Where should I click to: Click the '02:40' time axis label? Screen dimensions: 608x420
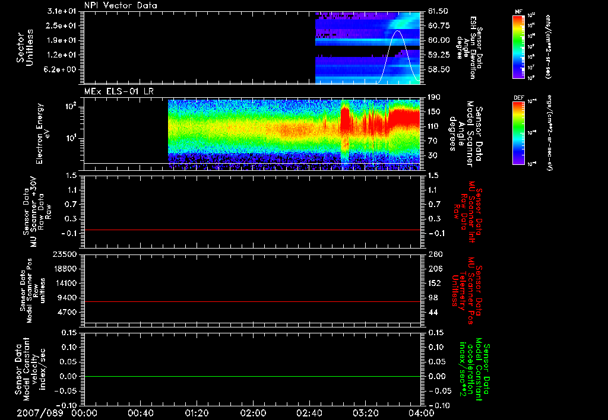coord(309,413)
